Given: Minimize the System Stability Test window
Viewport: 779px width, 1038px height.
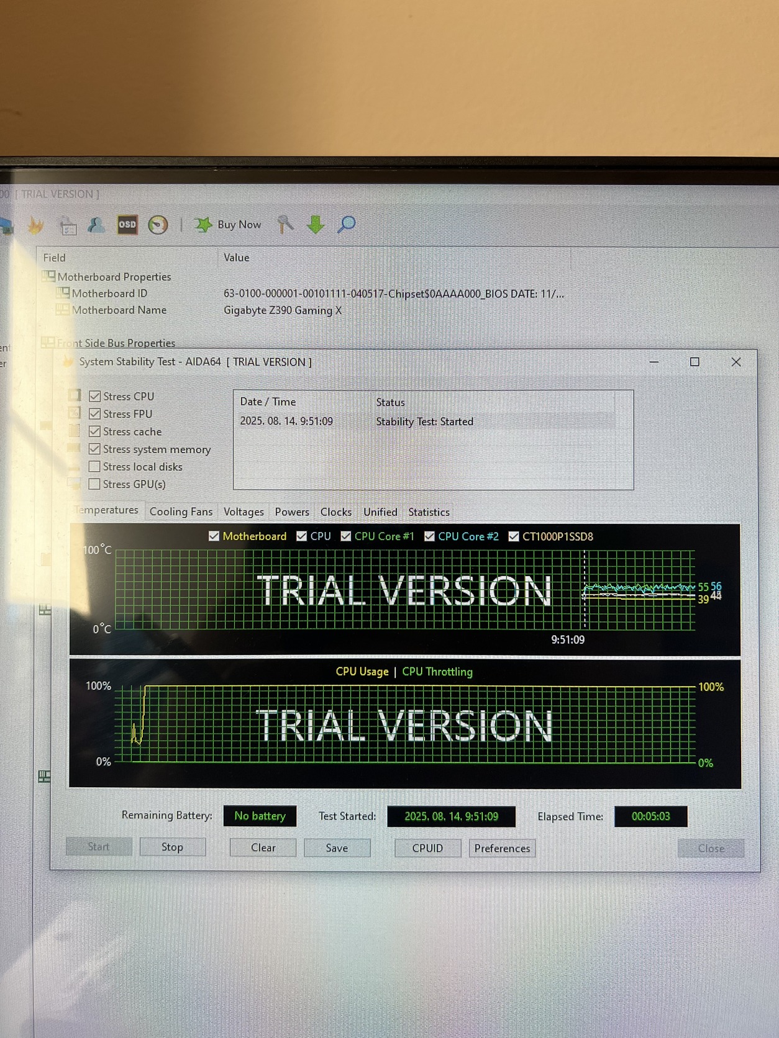Looking at the screenshot, I should (654, 361).
